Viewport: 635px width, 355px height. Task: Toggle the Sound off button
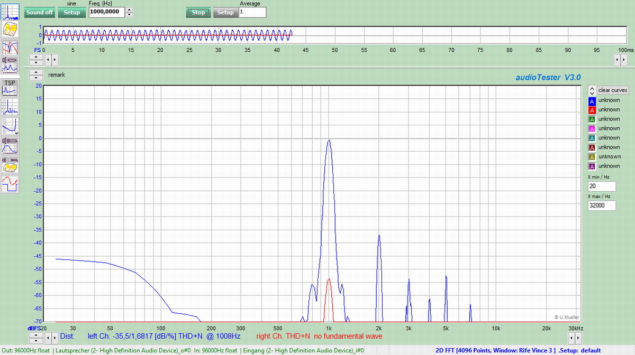point(40,12)
